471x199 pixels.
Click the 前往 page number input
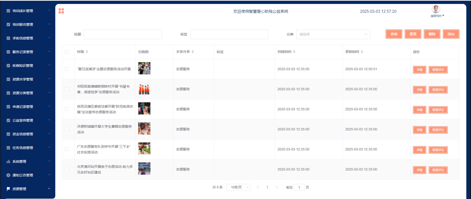[299, 187]
